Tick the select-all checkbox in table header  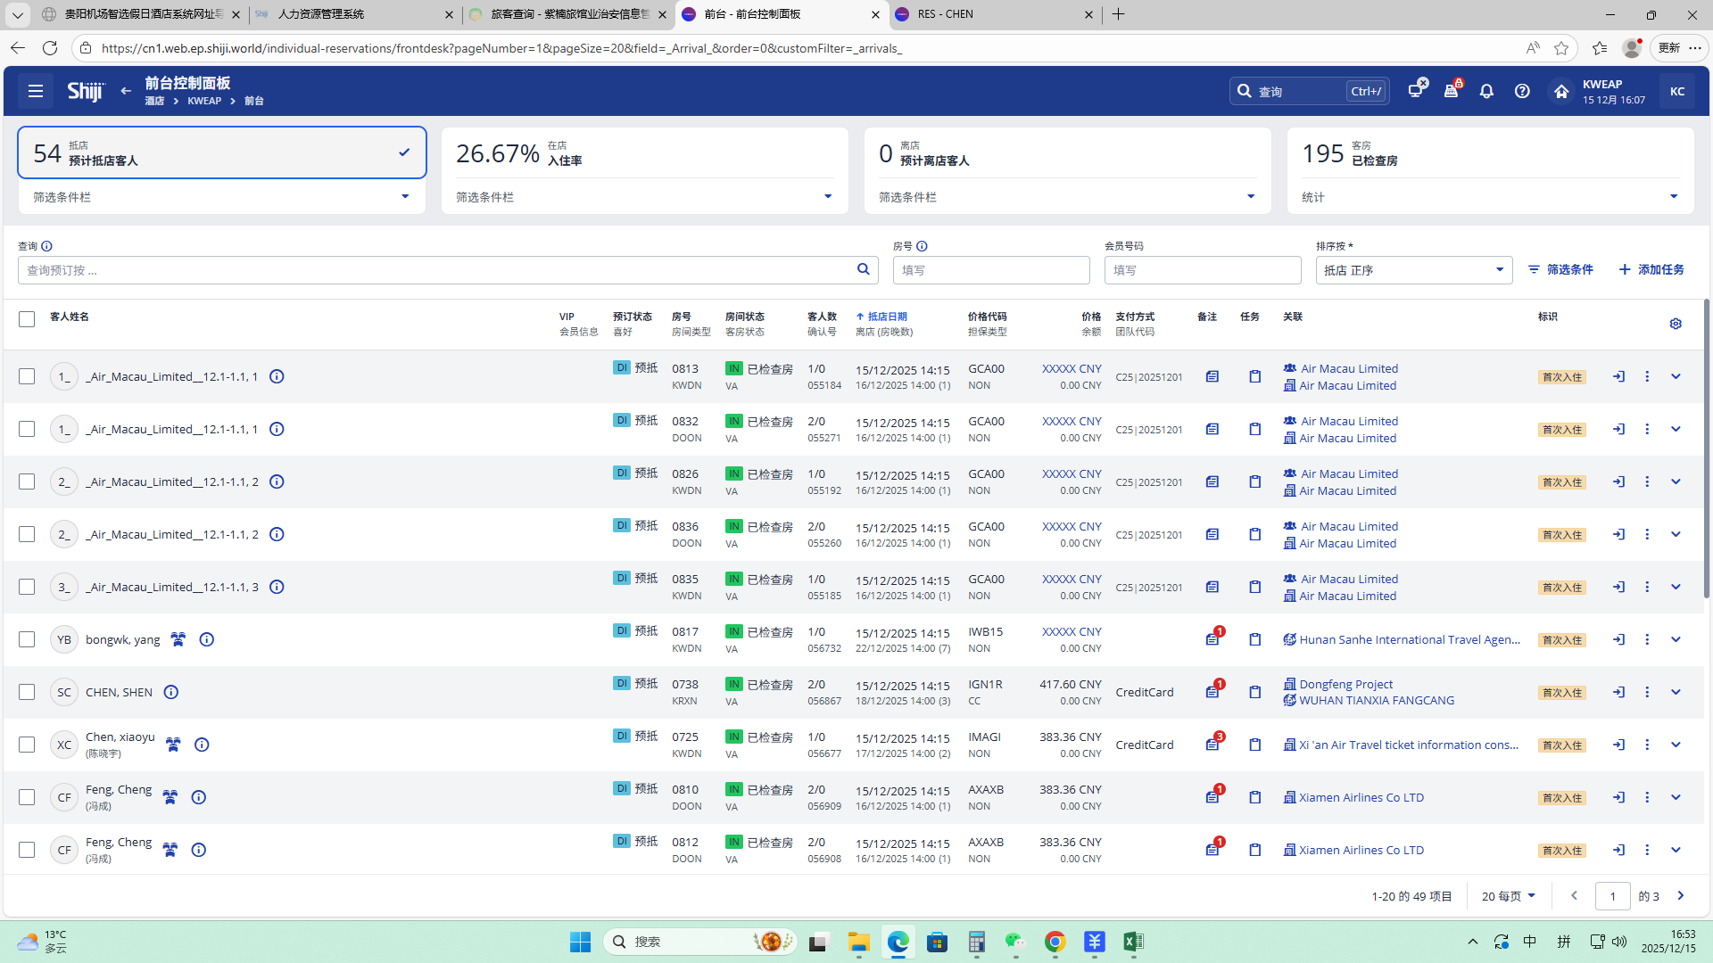pos(27,319)
